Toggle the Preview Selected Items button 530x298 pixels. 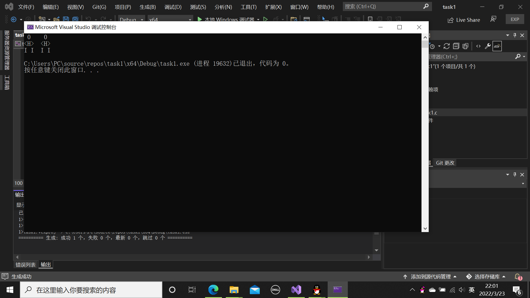pyautogui.click(x=497, y=46)
